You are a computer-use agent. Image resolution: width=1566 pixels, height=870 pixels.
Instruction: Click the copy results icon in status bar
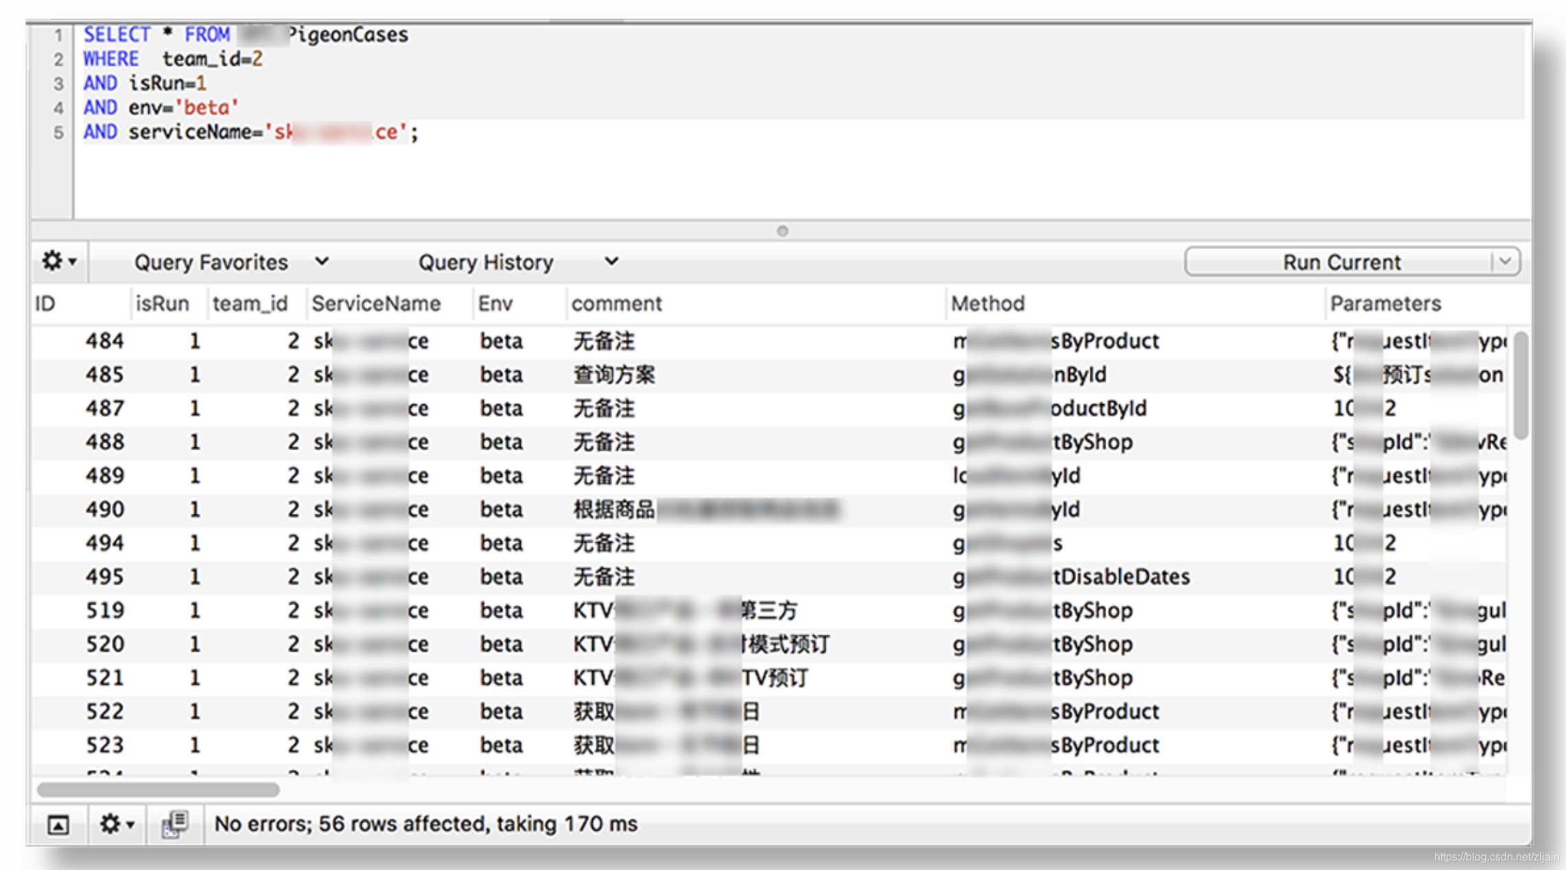coord(175,824)
